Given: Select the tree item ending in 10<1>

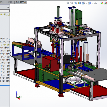Looking at the screenshot, I should (5, 63).
